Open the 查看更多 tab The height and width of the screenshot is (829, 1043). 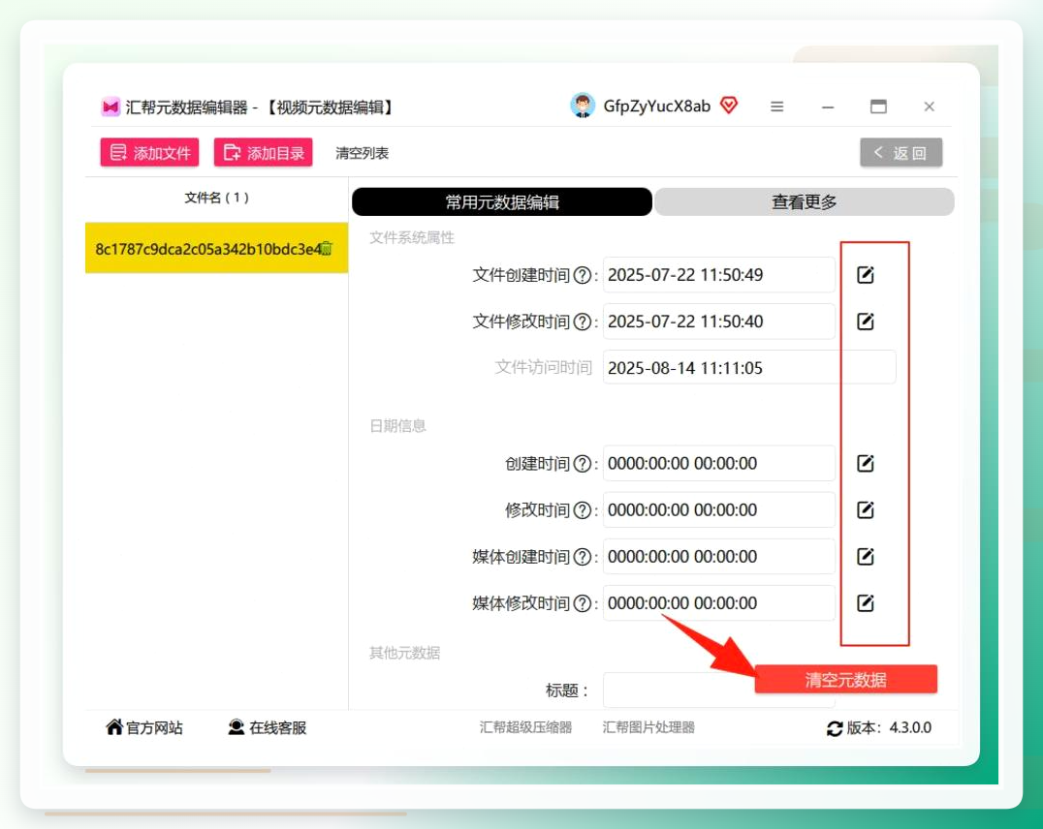coord(805,202)
